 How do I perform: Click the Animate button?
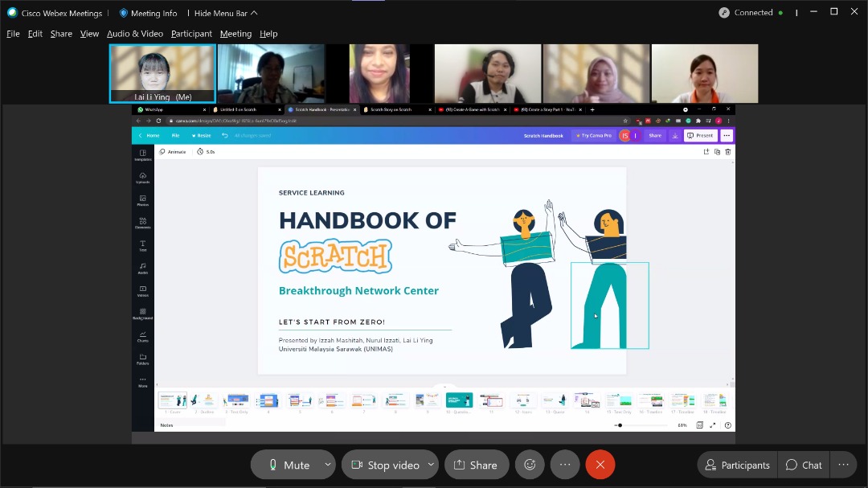click(x=173, y=152)
